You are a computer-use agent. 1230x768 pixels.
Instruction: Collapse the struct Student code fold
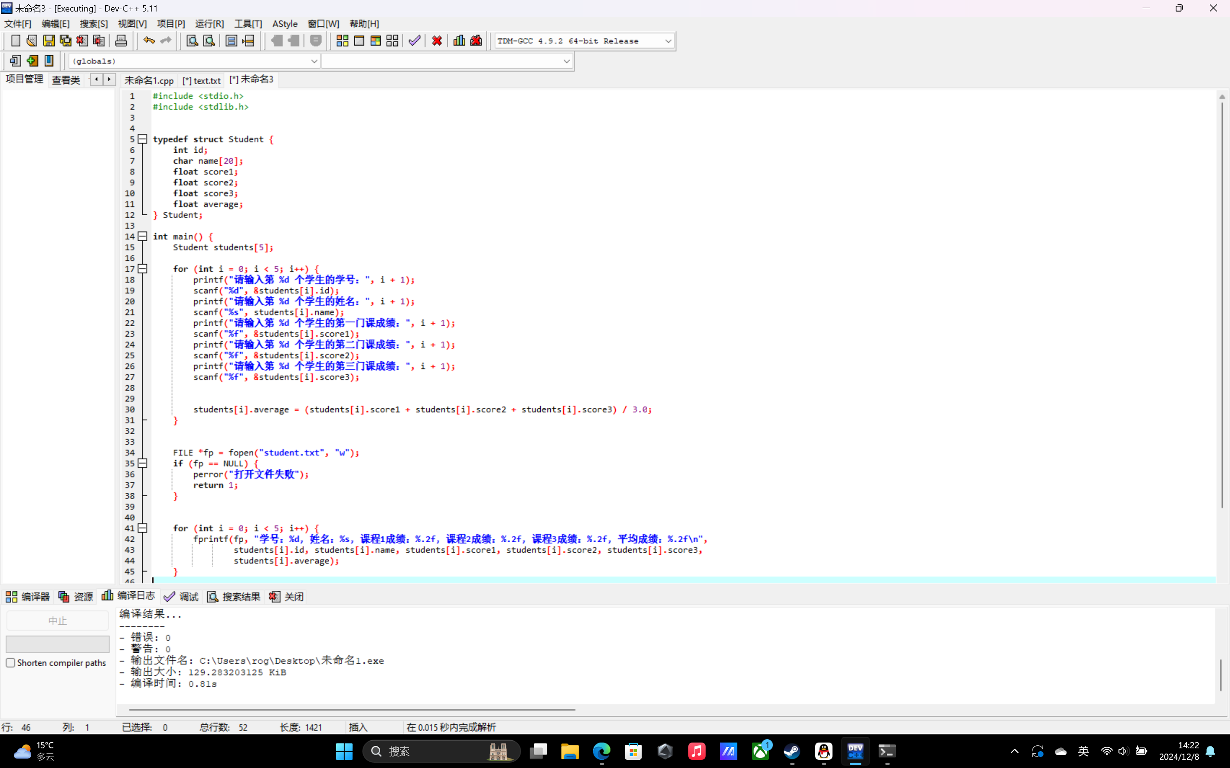coord(143,139)
